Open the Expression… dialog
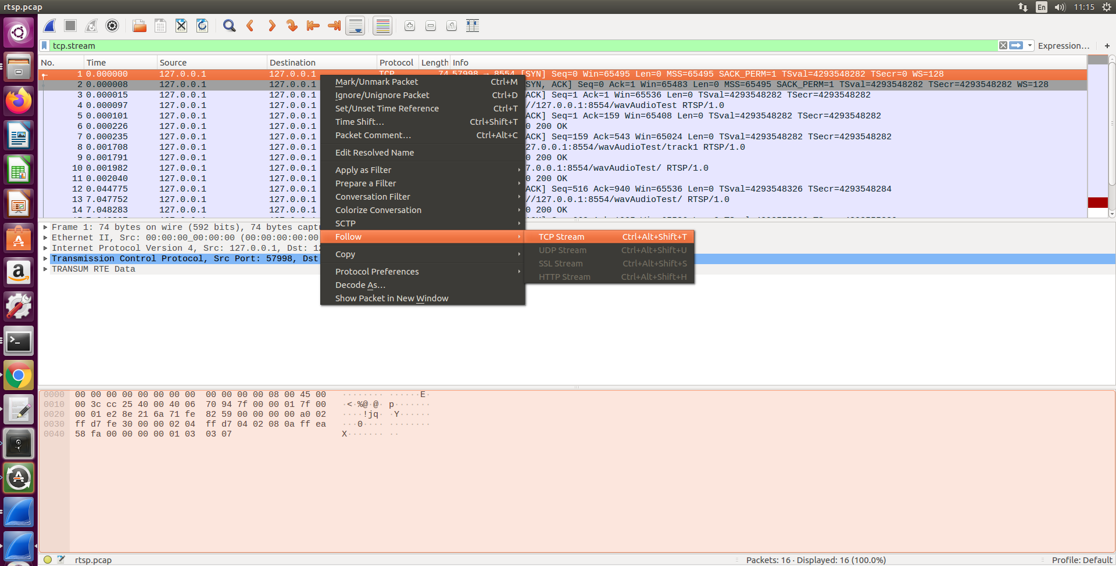1116x566 pixels. 1064,45
